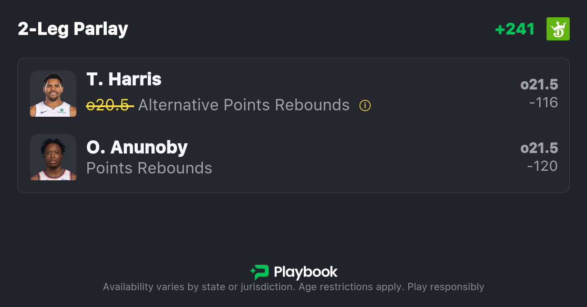
Task: Select the O. Anunoby player name
Action: tap(137, 147)
